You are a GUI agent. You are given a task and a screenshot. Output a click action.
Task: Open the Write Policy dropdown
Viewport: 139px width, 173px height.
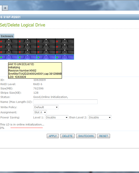coord(46,107)
